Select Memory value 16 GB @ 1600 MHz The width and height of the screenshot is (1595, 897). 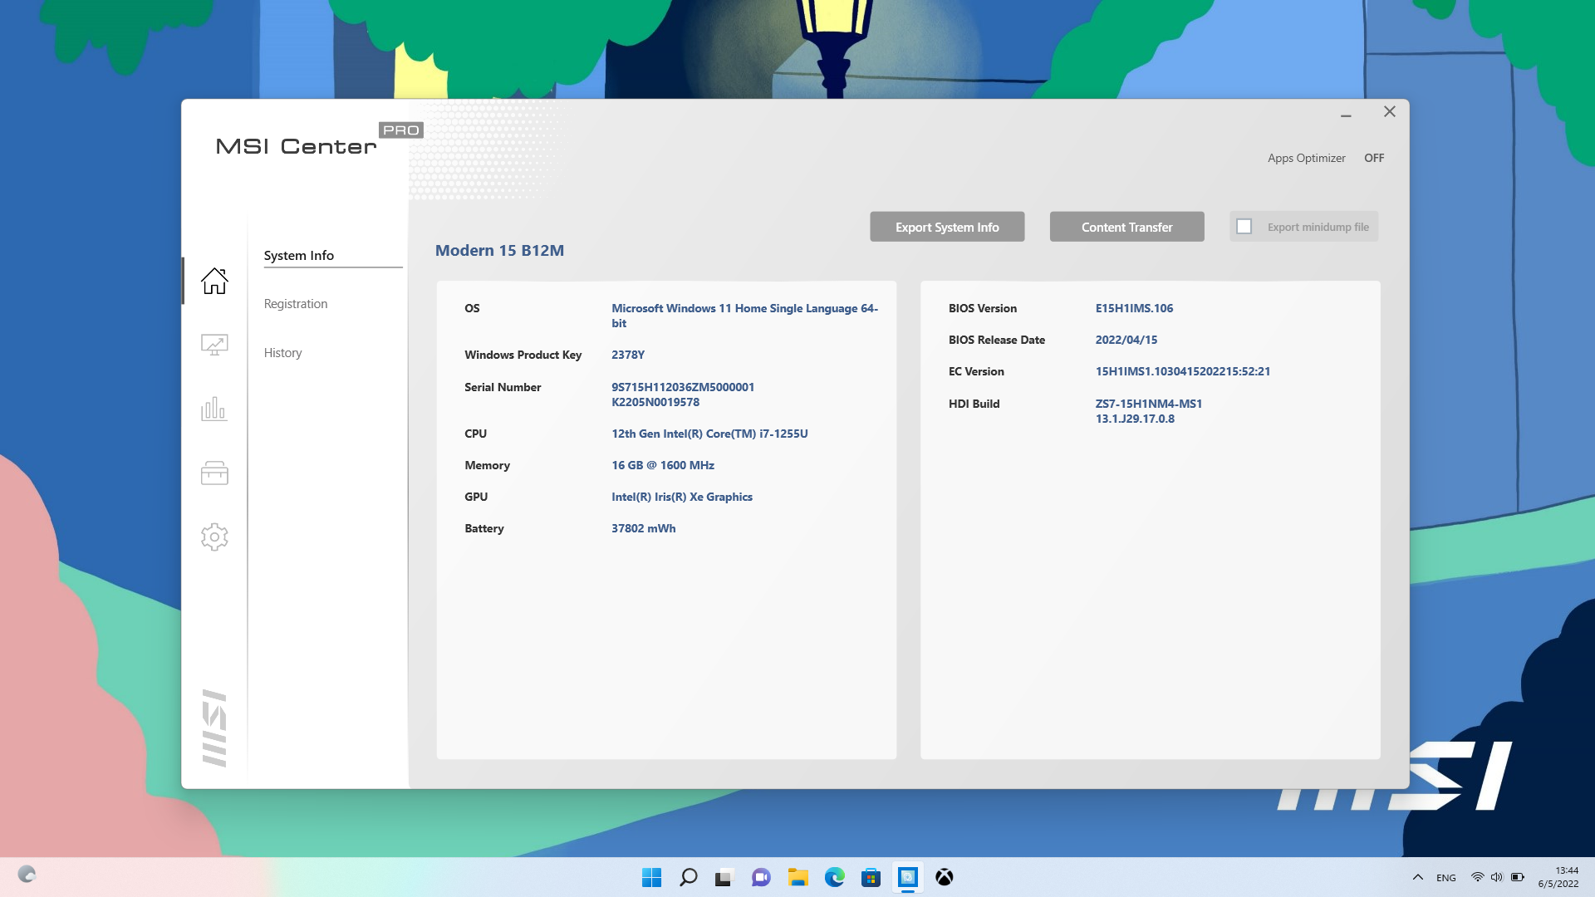(x=663, y=465)
